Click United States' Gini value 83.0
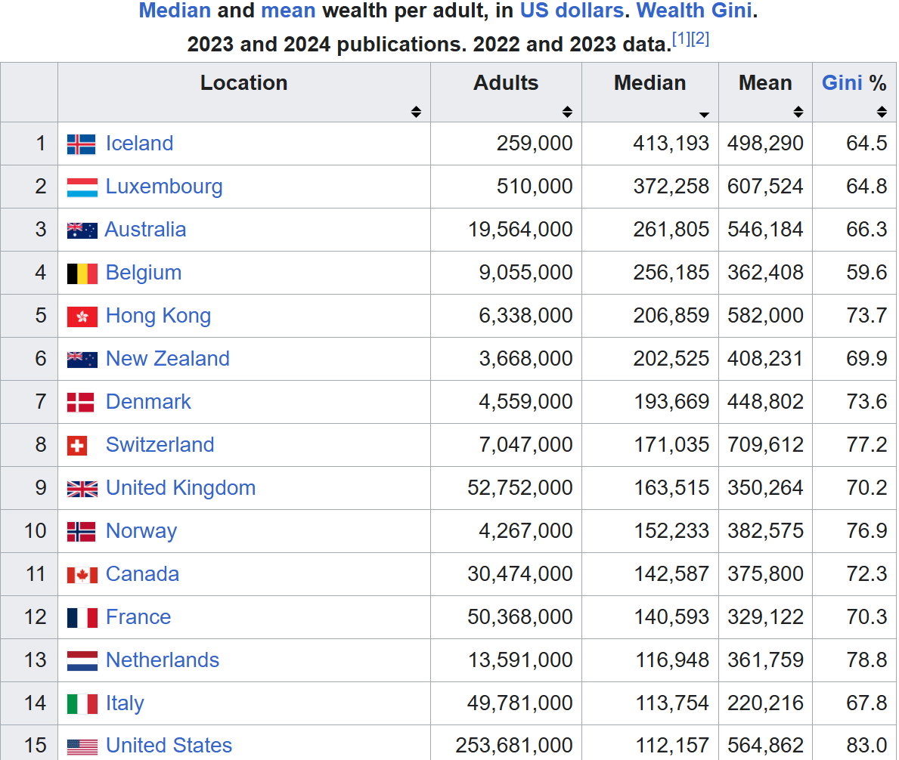899x760 pixels. point(867,746)
